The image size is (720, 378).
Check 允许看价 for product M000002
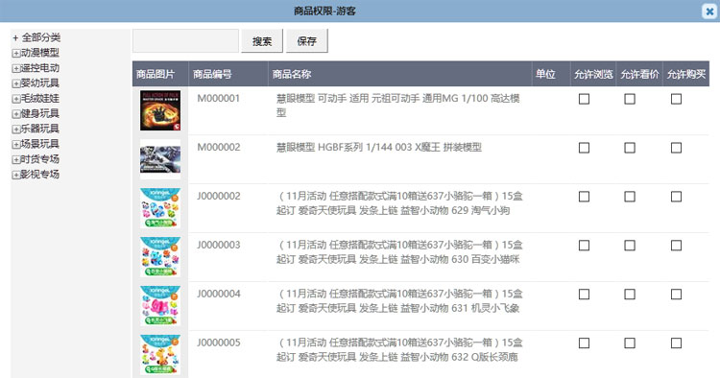point(630,148)
